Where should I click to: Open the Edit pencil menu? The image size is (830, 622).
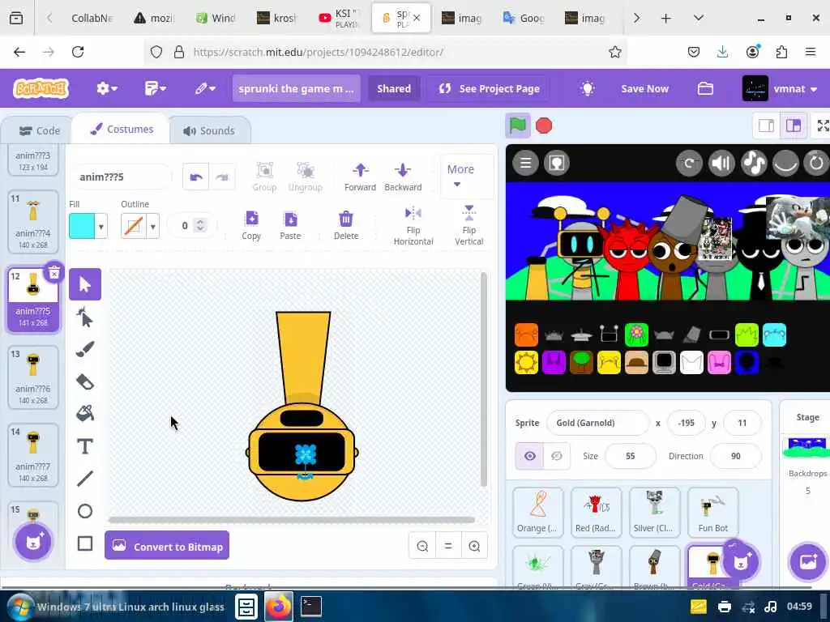click(205, 89)
